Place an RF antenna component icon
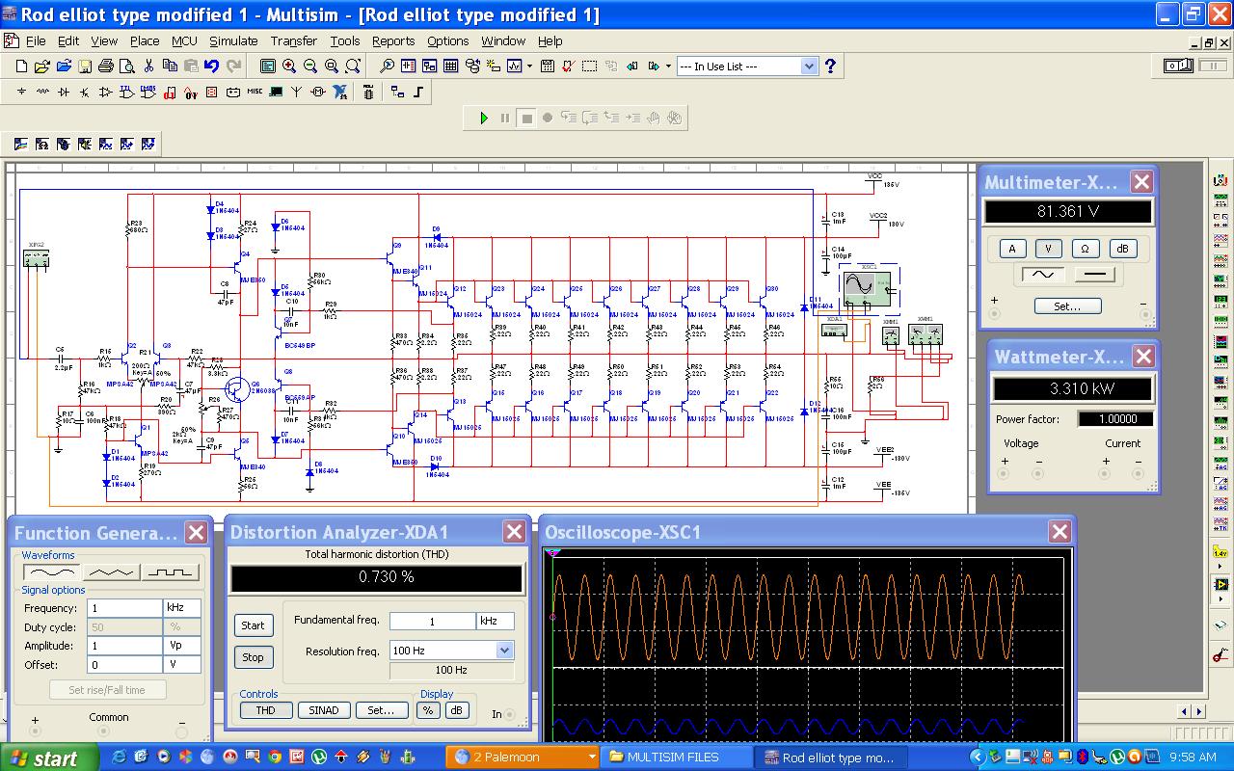The height and width of the screenshot is (771, 1234). pos(296,92)
